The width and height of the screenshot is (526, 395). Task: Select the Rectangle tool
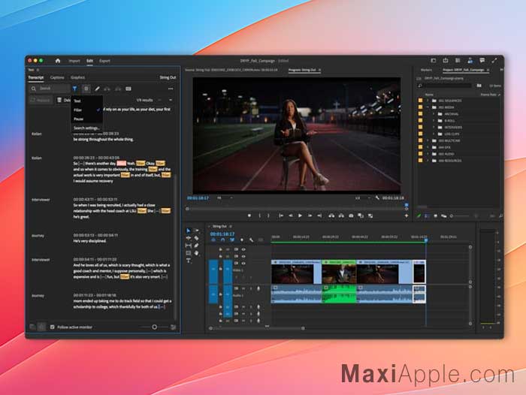[x=188, y=253]
